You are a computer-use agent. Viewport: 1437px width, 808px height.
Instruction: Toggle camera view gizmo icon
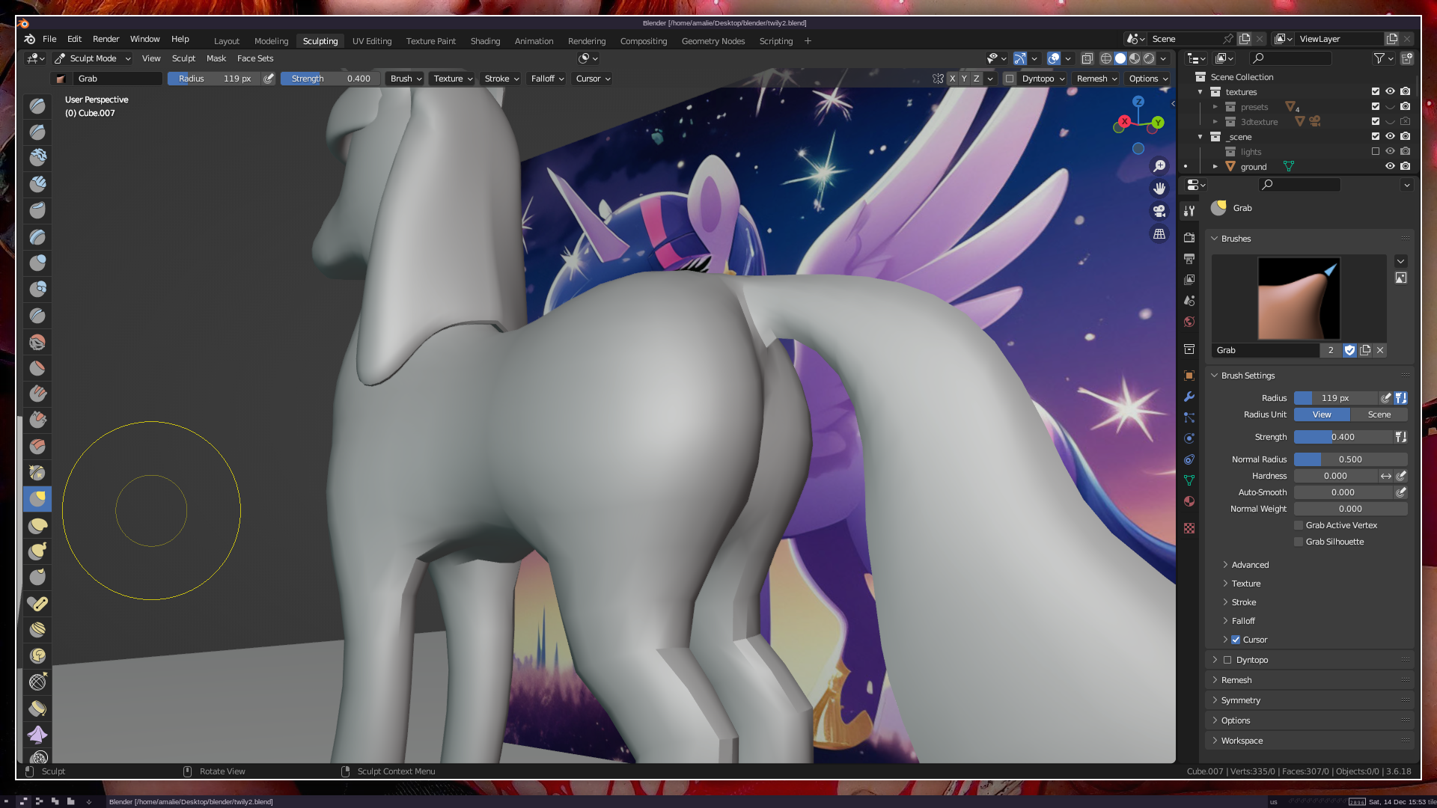[x=1159, y=211]
